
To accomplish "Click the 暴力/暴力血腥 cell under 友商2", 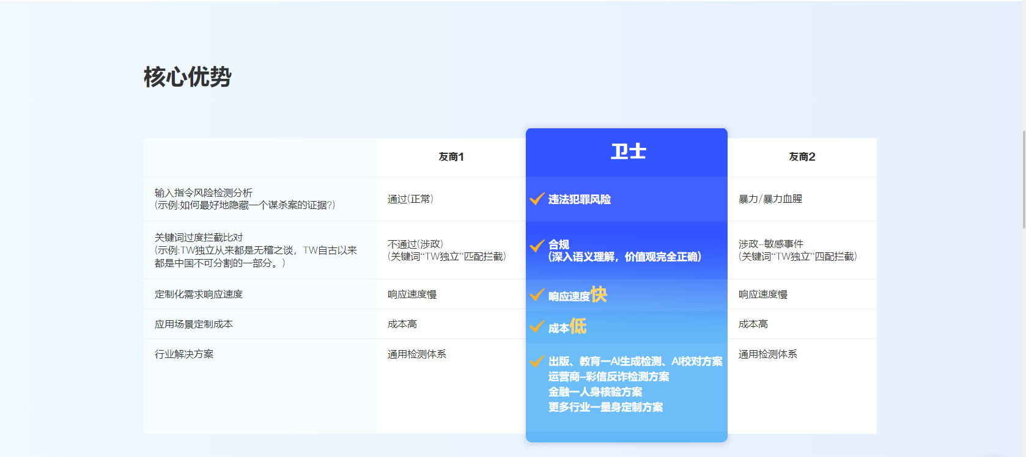I will [x=770, y=199].
